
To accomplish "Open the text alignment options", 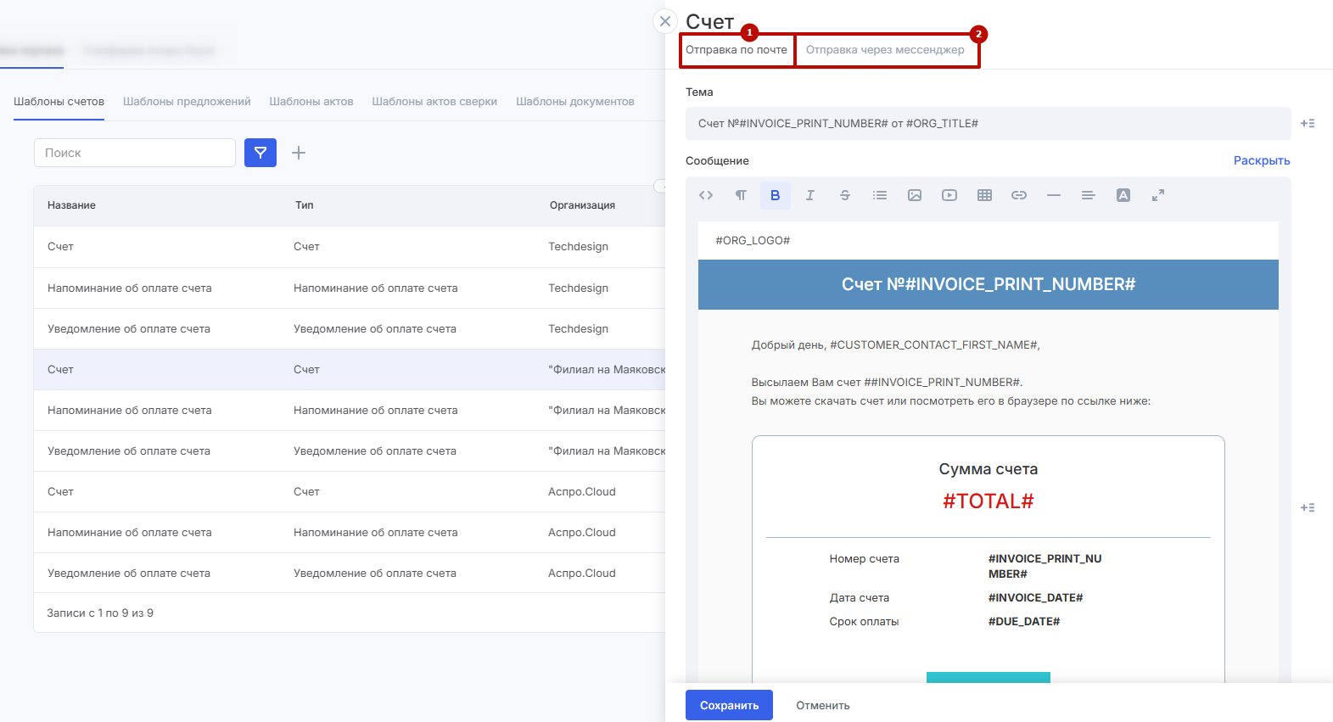I will click(x=1088, y=195).
